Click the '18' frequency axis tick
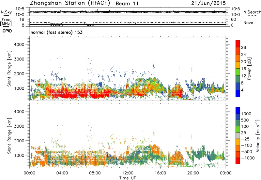This screenshot has height=180, width=261. point(22,19)
